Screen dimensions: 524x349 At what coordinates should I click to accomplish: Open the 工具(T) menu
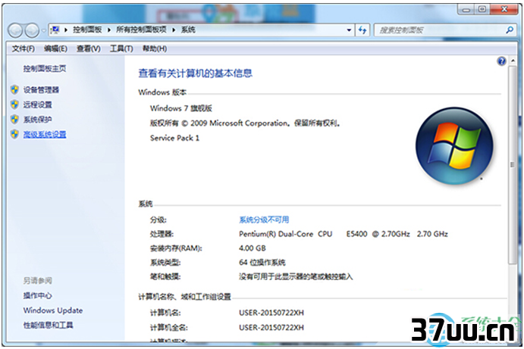click(x=121, y=48)
